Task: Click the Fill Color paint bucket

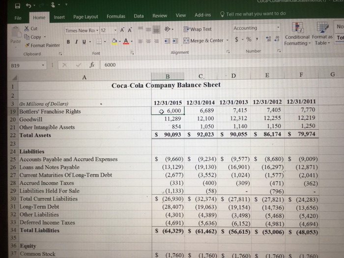Action: click(115, 41)
